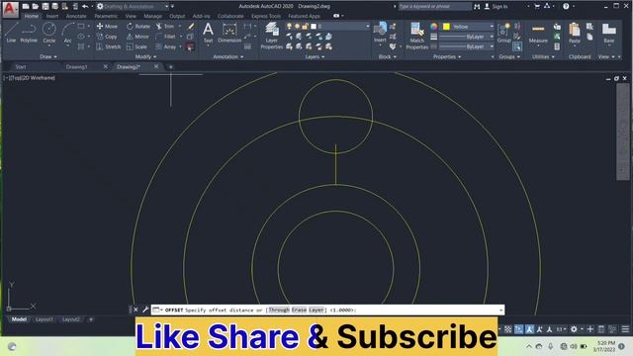Screen dimensions: 633x356
Task: Select the Polyline tool
Action: click(x=29, y=33)
